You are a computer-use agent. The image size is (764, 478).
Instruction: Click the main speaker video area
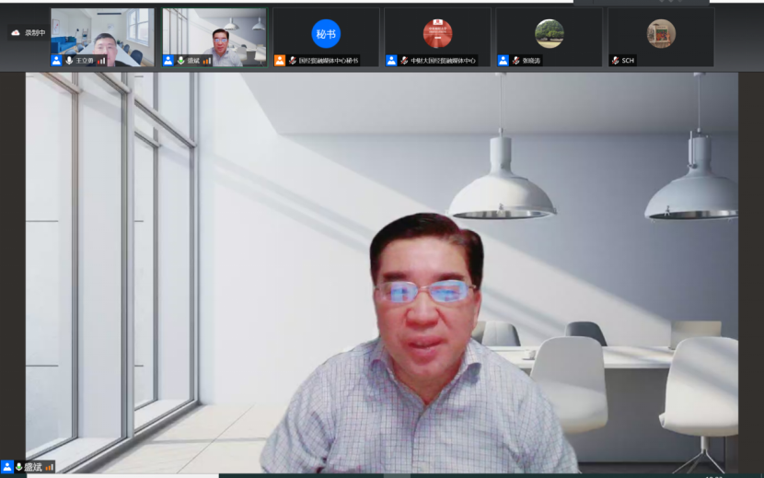pos(382,276)
